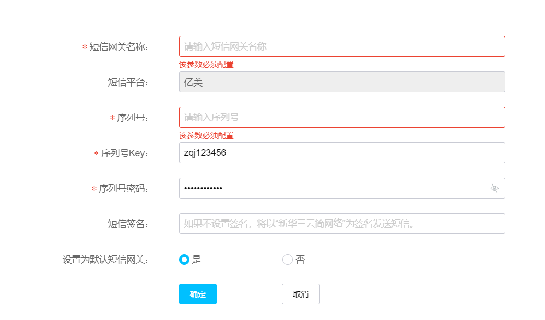Click the 序列号 label text
The image size is (545, 320).
coord(133,118)
